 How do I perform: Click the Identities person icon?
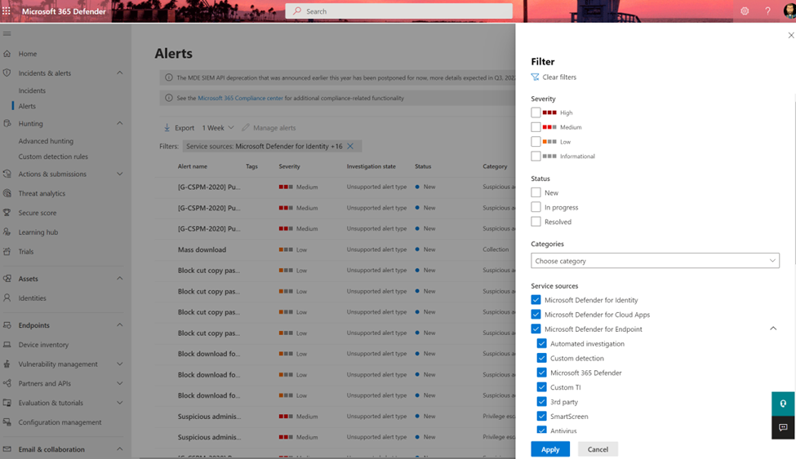[7, 298]
